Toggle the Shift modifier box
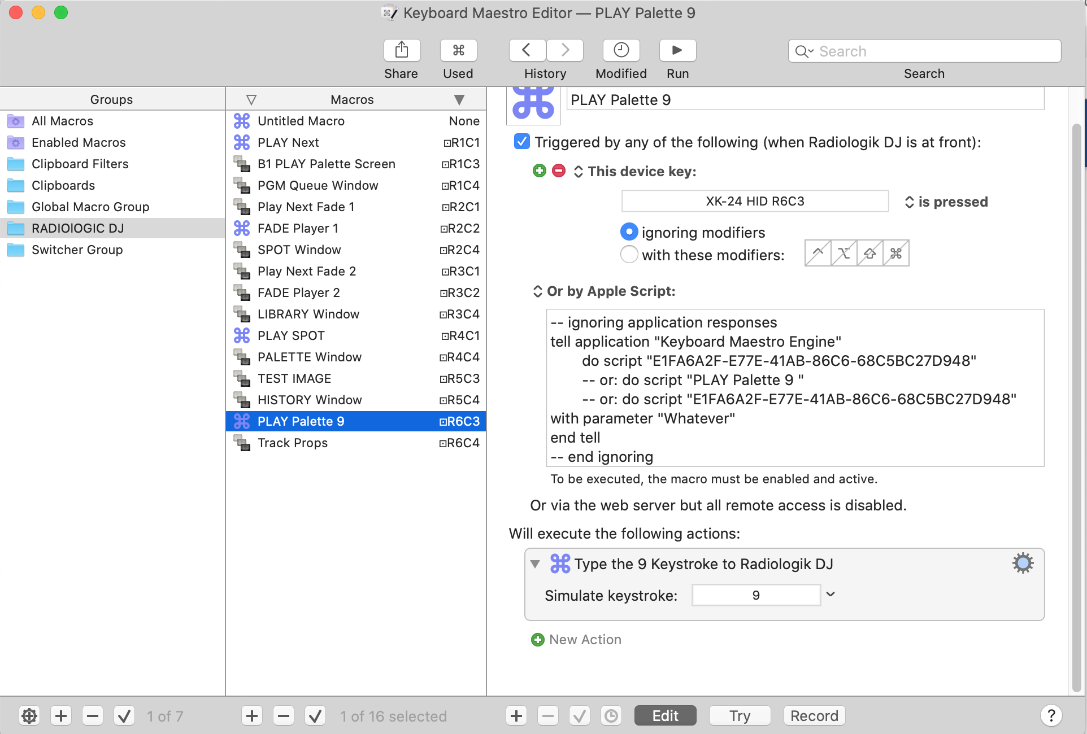This screenshot has height=734, width=1087. click(x=869, y=253)
